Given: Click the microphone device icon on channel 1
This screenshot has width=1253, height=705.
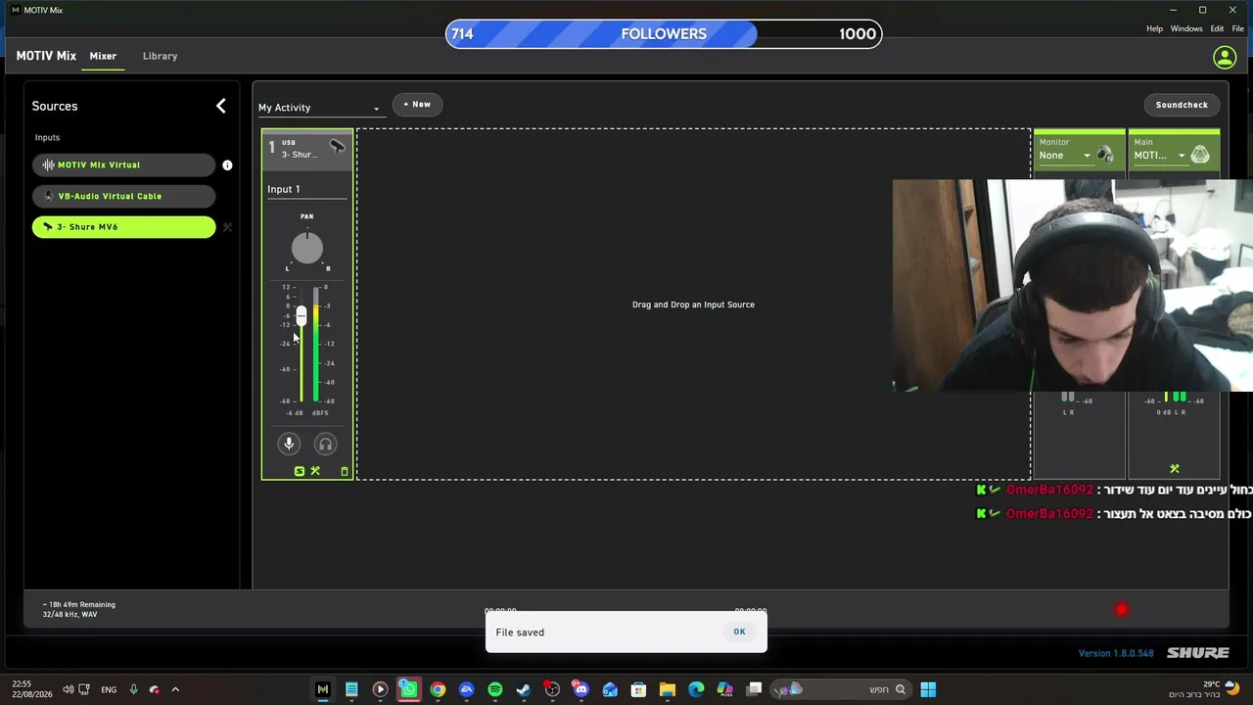Looking at the screenshot, I should click(337, 147).
